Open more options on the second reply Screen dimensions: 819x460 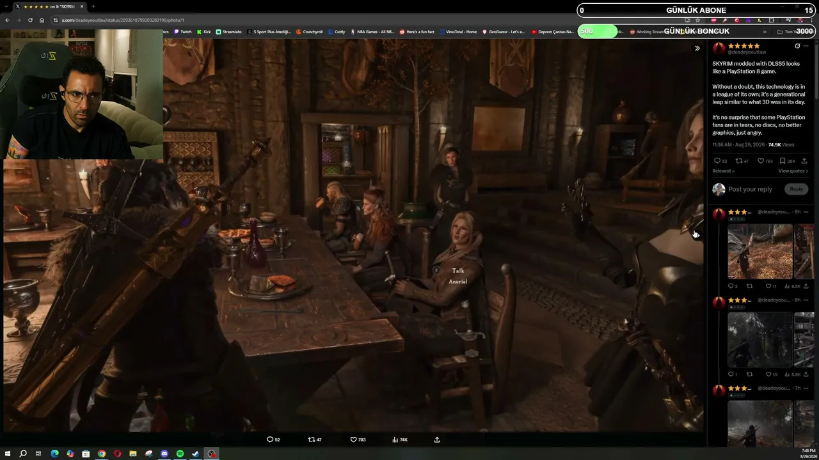[806, 300]
